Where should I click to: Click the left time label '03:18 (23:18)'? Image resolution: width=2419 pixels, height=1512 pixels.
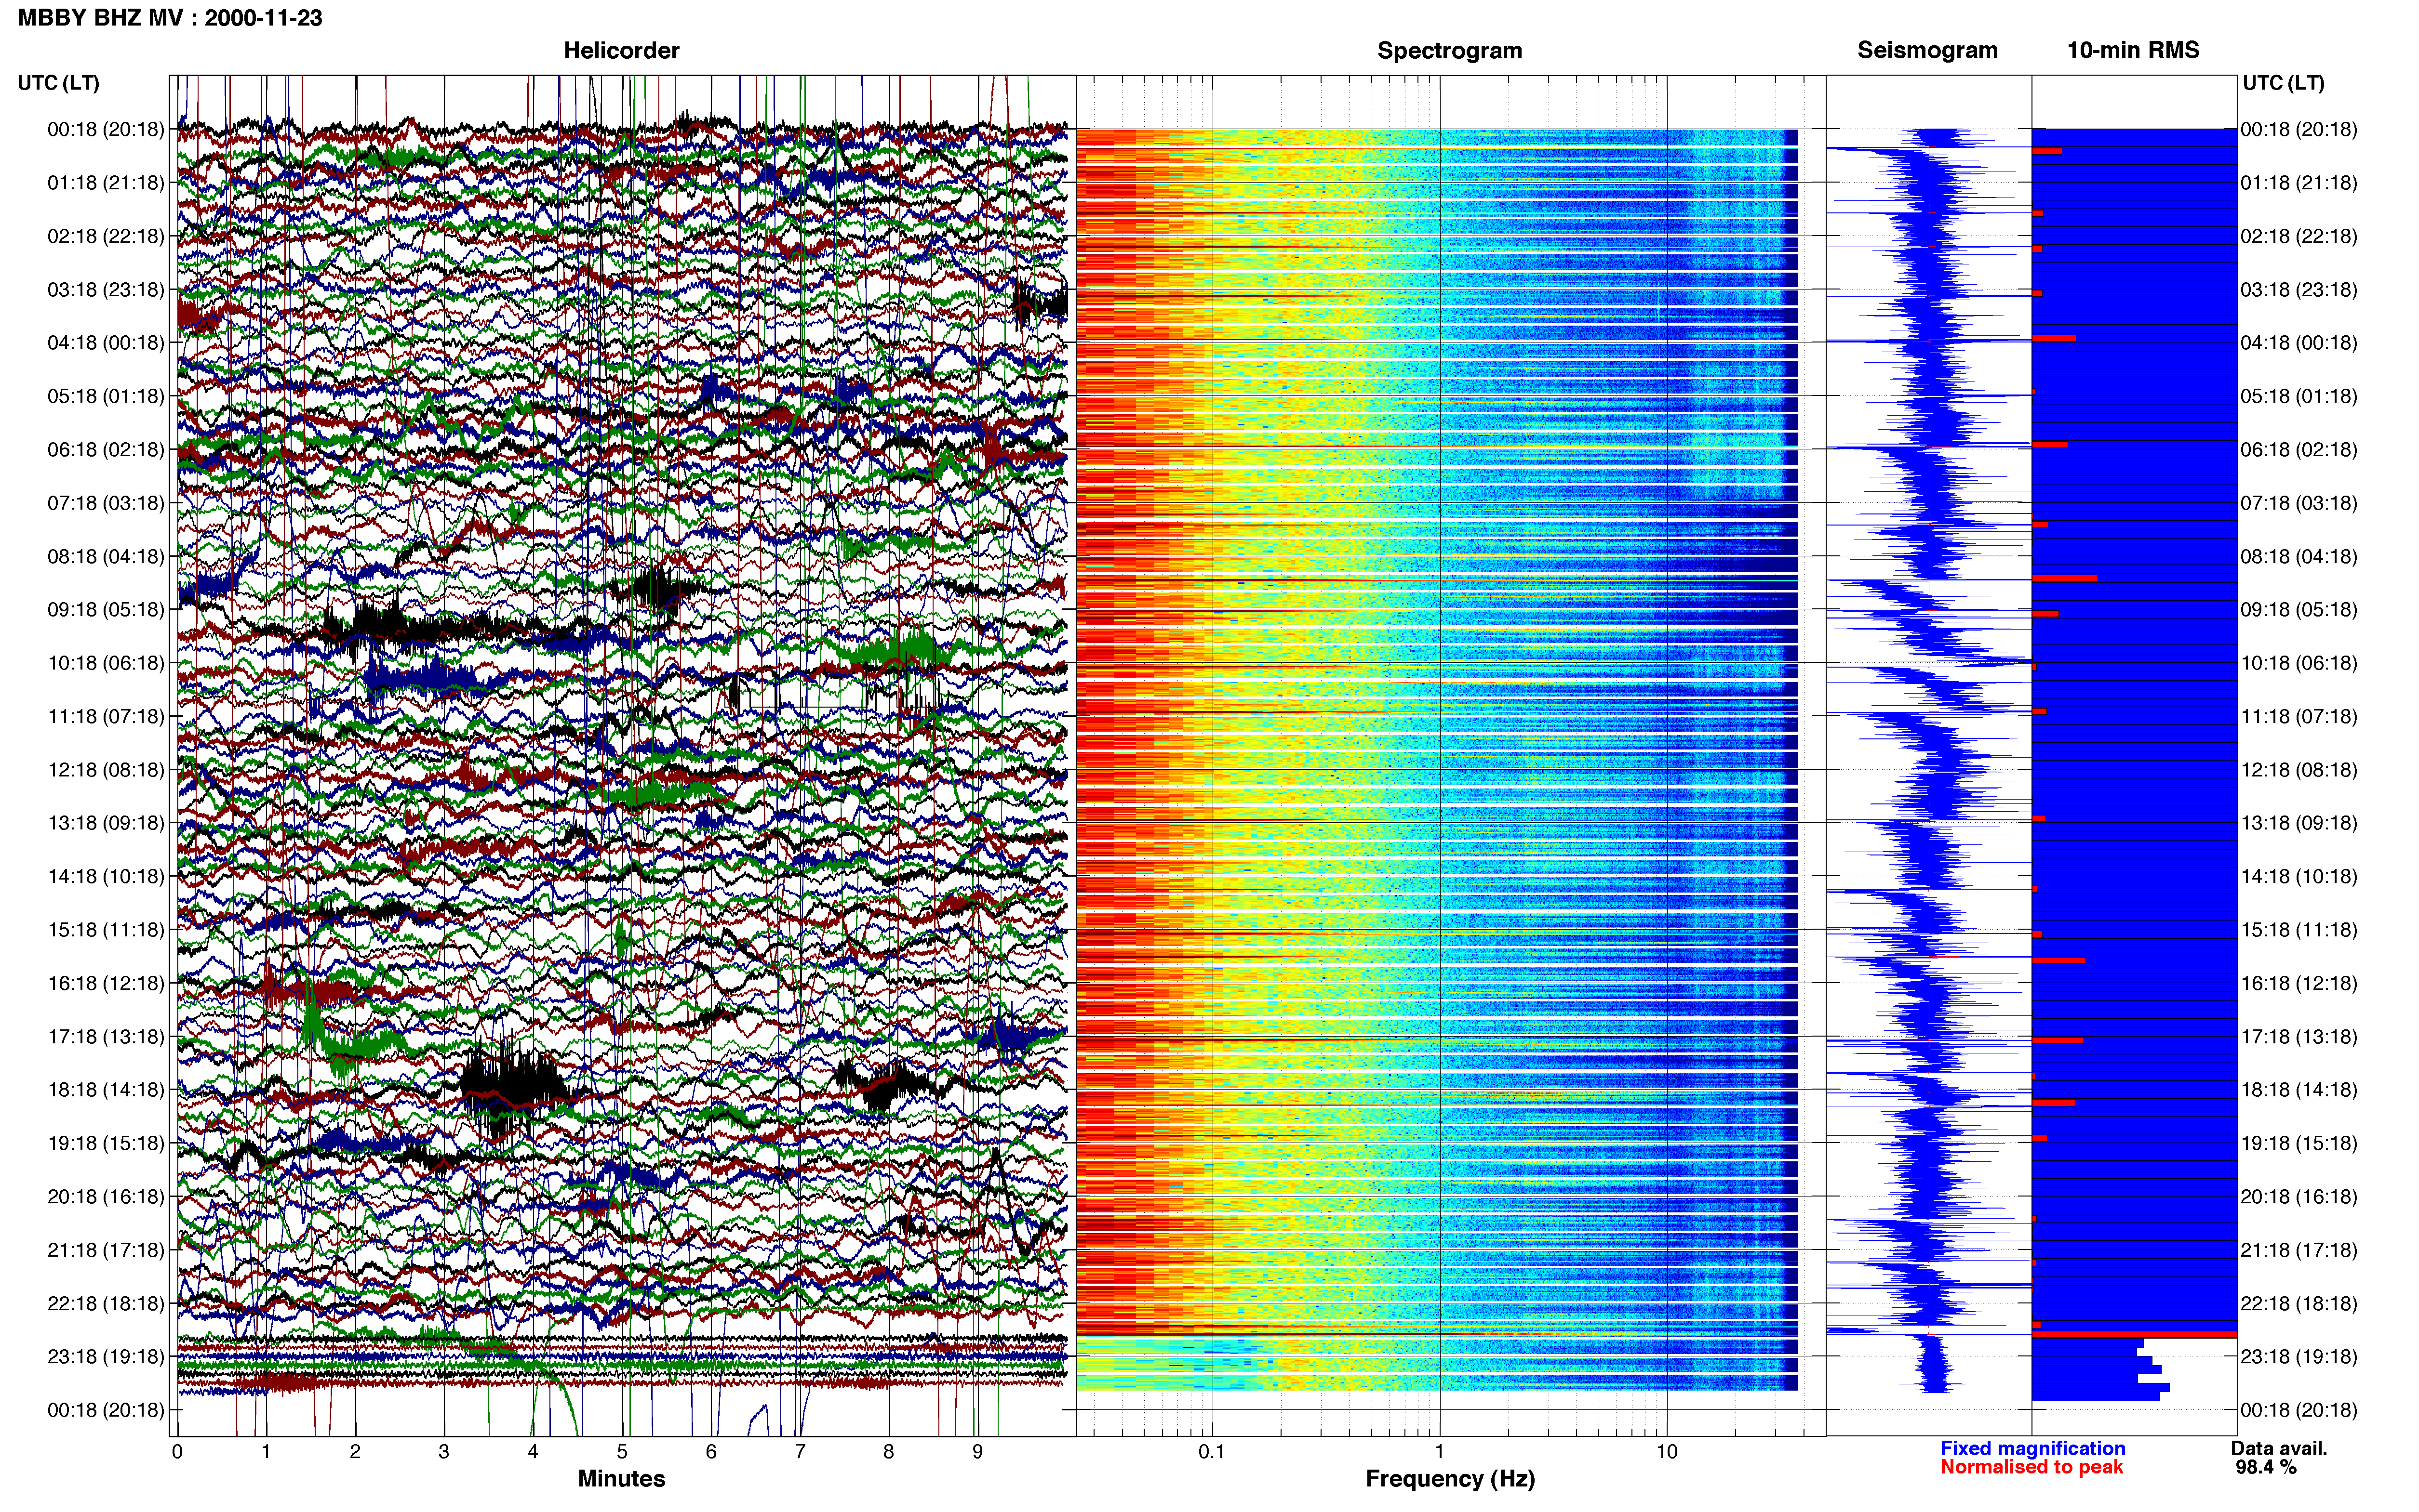[106, 289]
